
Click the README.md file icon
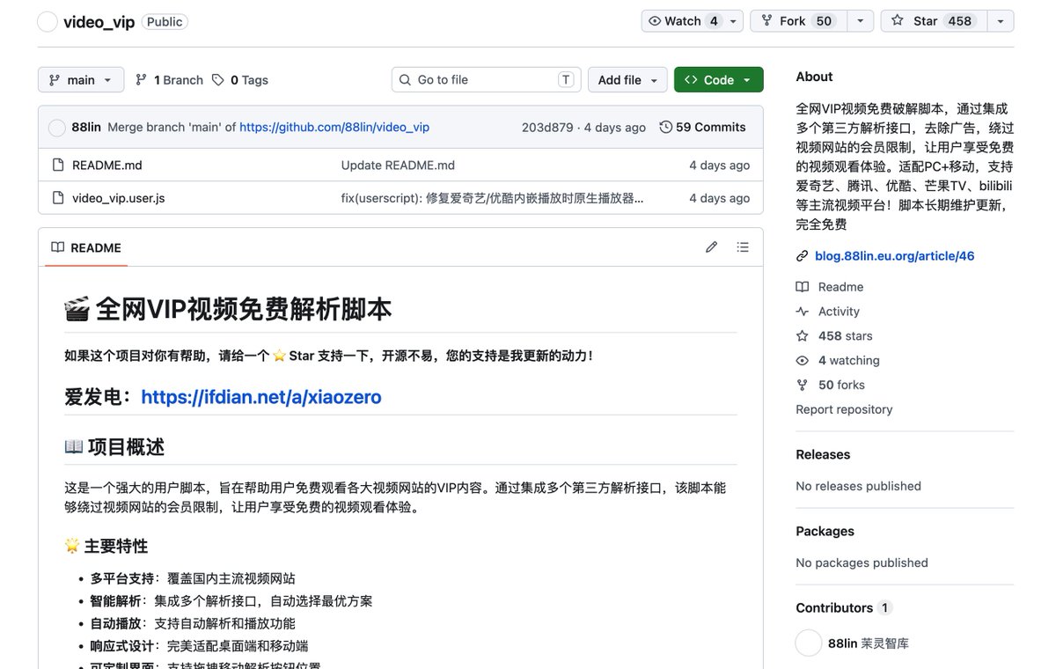click(58, 165)
